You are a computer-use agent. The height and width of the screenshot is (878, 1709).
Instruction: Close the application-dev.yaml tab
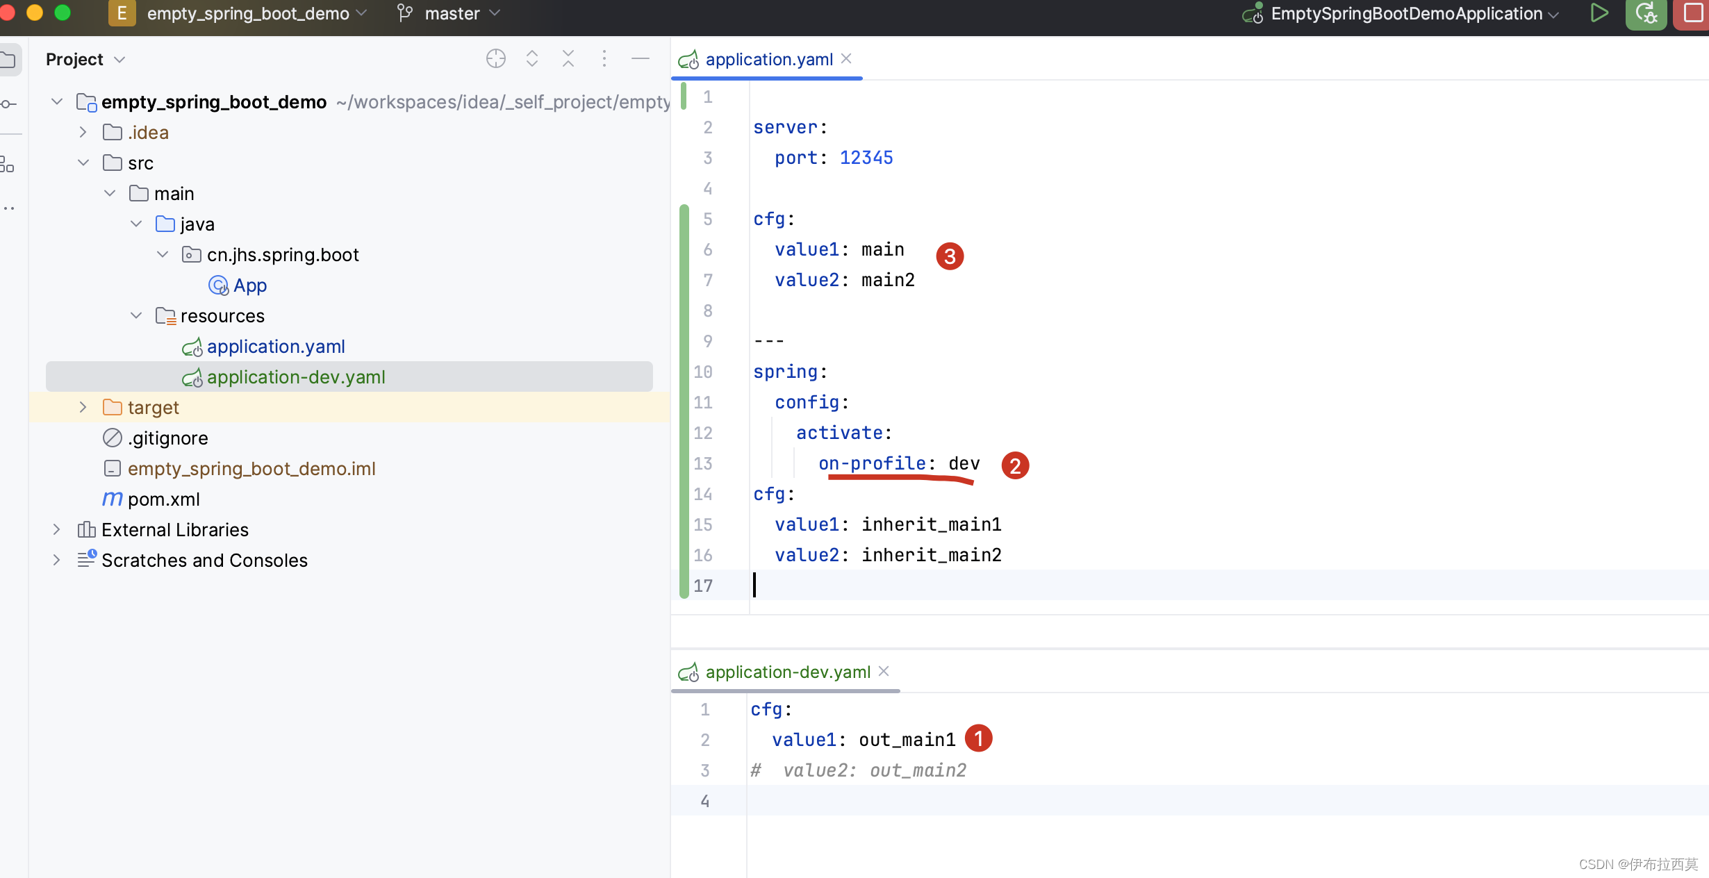[x=884, y=672]
